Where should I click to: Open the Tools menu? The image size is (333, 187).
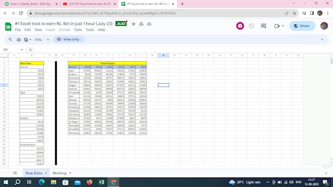click(x=90, y=30)
